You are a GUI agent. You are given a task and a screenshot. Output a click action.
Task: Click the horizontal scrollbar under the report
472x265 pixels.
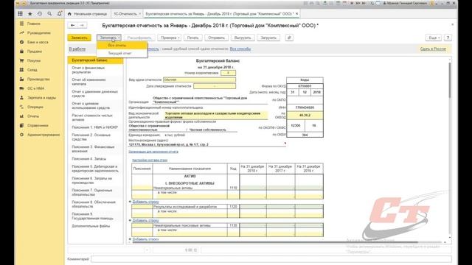(x=275, y=242)
